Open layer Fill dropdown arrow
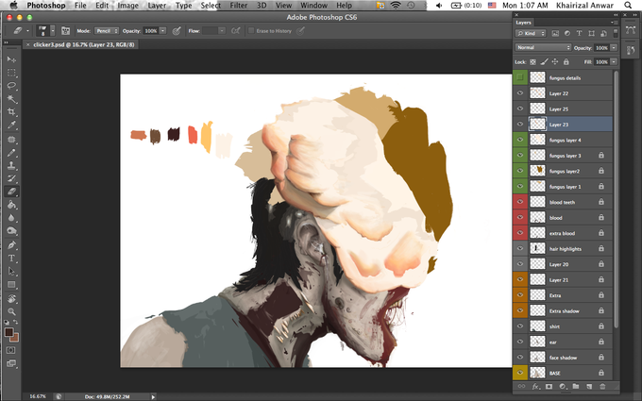 [x=614, y=62]
